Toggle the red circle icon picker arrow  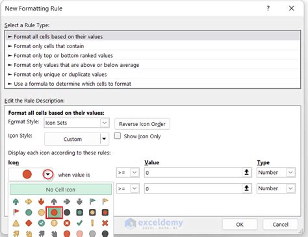click(x=47, y=174)
